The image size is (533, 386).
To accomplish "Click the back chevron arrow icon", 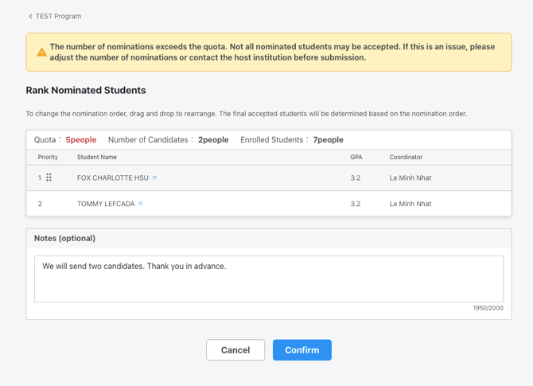I will (x=30, y=16).
